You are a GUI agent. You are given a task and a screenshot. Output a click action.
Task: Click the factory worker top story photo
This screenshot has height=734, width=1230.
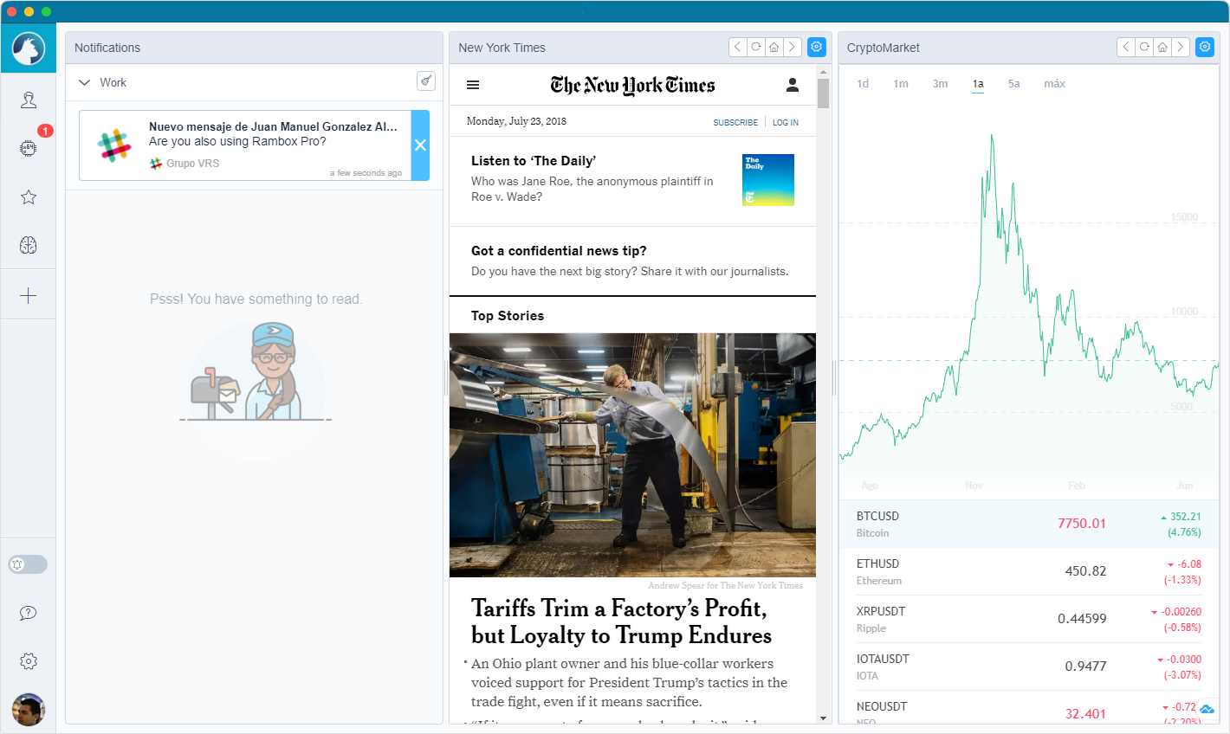[x=632, y=455]
